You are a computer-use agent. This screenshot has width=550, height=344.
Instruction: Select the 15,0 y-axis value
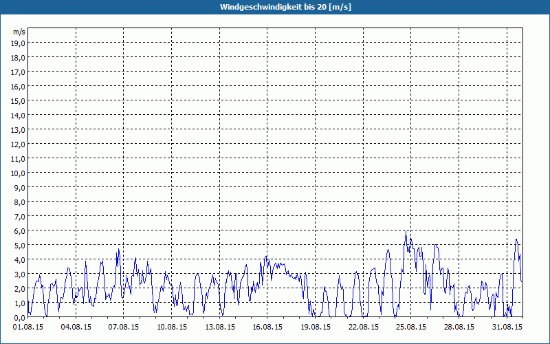(19, 100)
